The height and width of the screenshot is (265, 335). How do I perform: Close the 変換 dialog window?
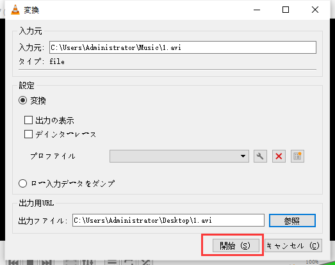[x=315, y=10]
